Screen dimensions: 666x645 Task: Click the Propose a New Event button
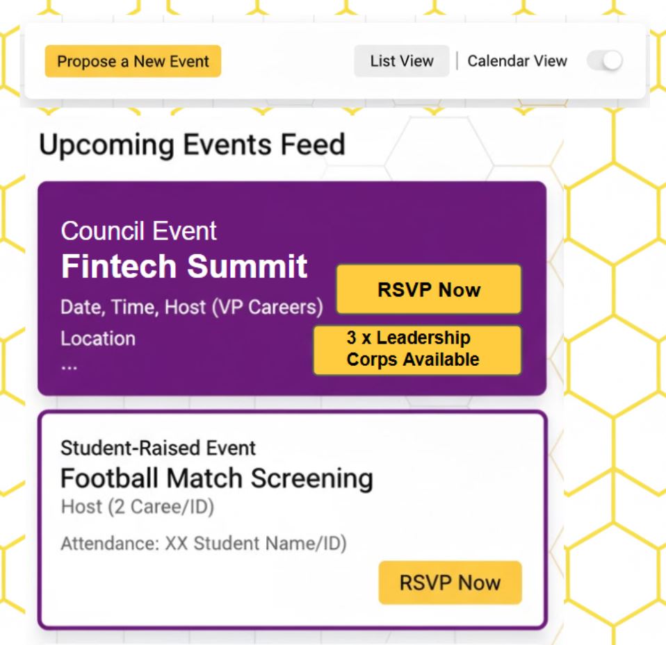[x=133, y=61]
